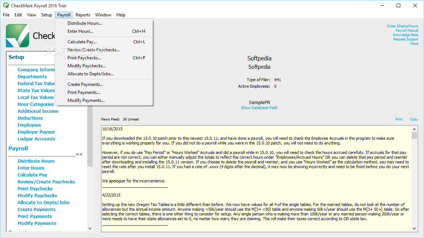Select Calculate Pay... in the menu

pos(104,42)
